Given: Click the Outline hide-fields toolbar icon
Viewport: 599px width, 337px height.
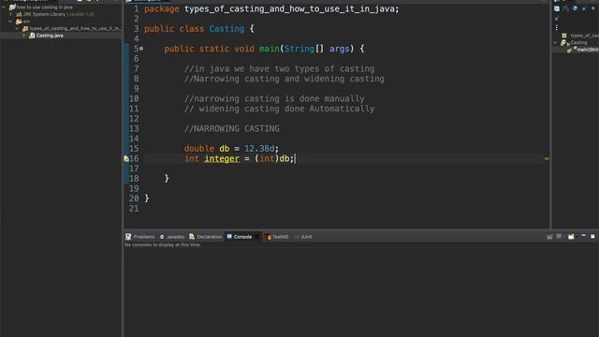Looking at the screenshot, I should [566, 8].
